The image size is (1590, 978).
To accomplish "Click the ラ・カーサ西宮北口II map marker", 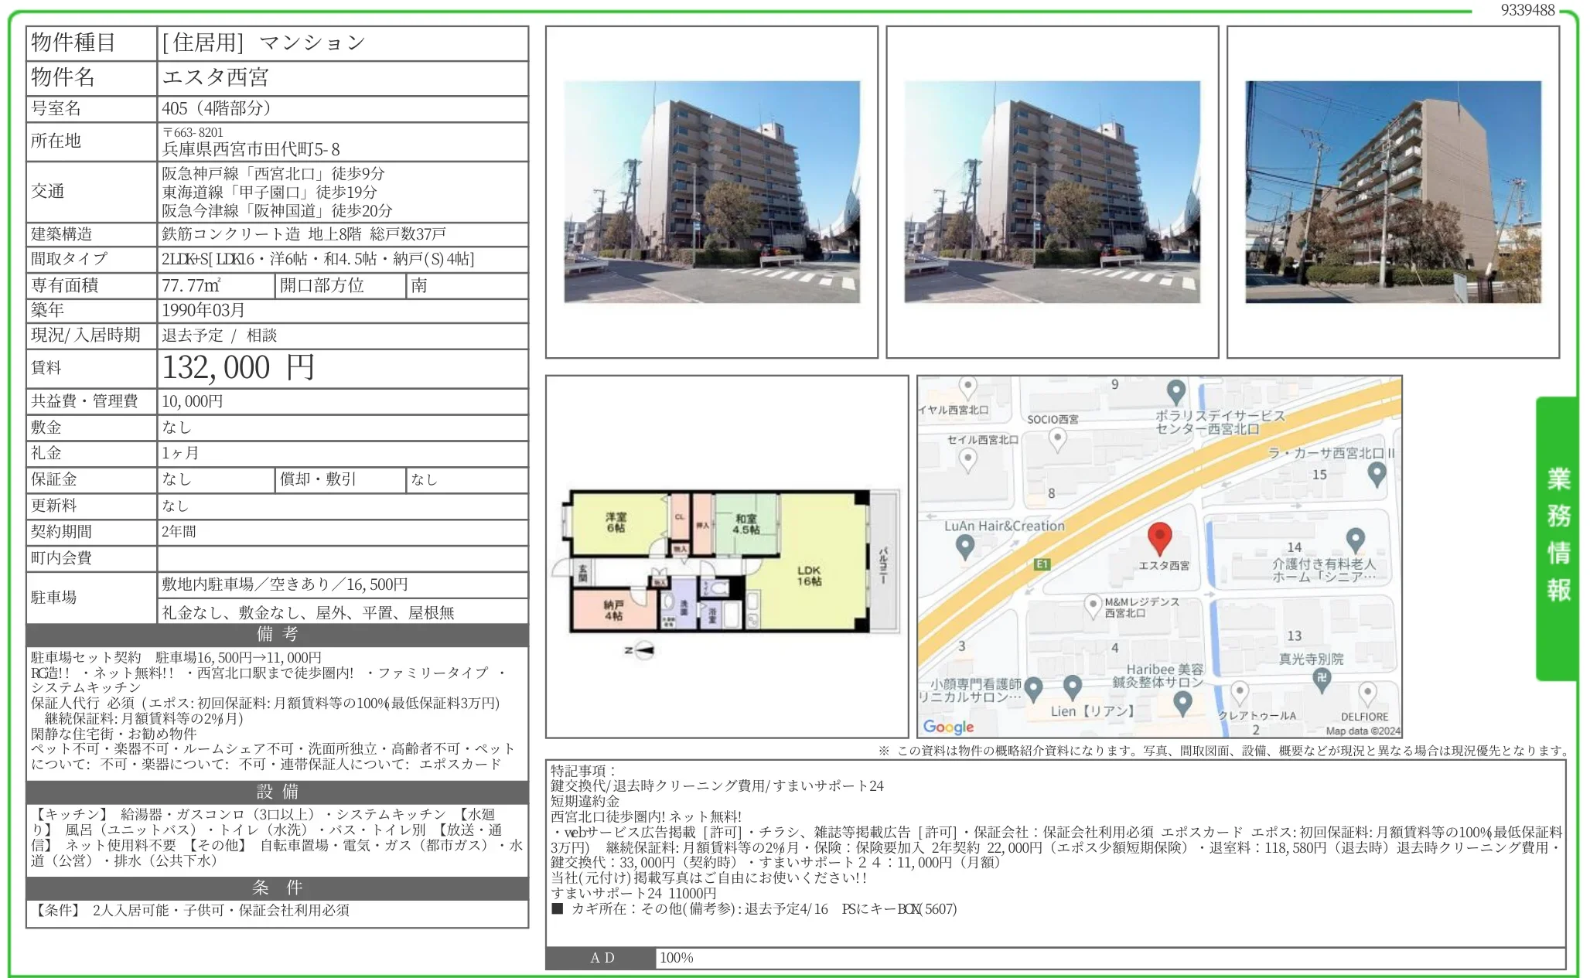I will coord(1377,473).
